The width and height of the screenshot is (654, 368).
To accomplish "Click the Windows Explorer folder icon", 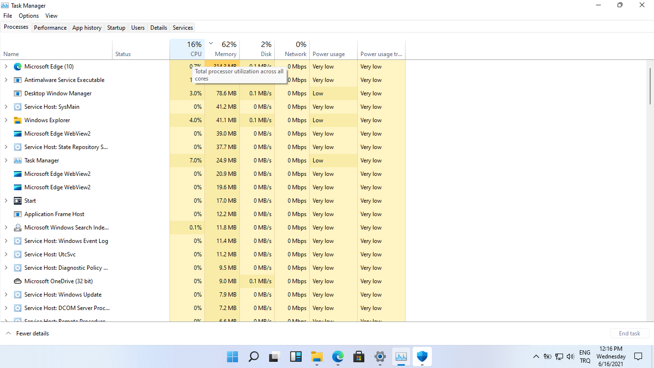I will (18, 120).
